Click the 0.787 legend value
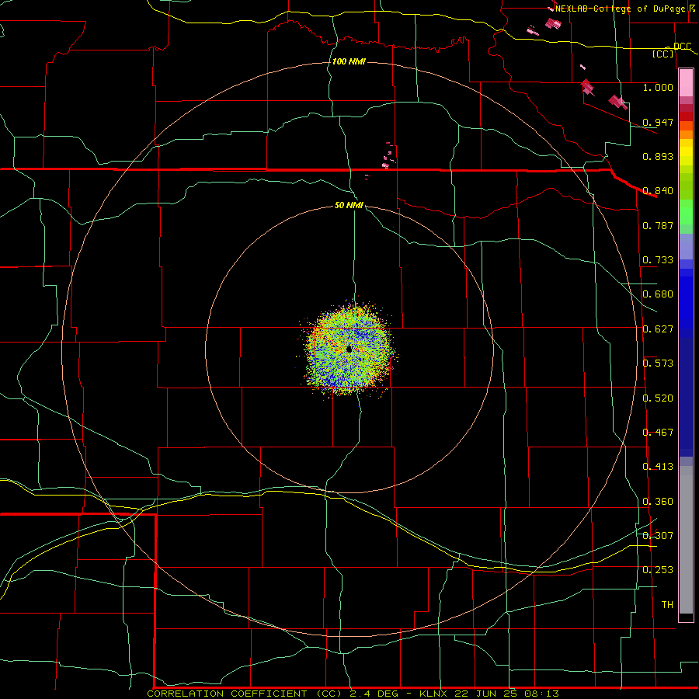This screenshot has width=699, height=699. pos(658,225)
